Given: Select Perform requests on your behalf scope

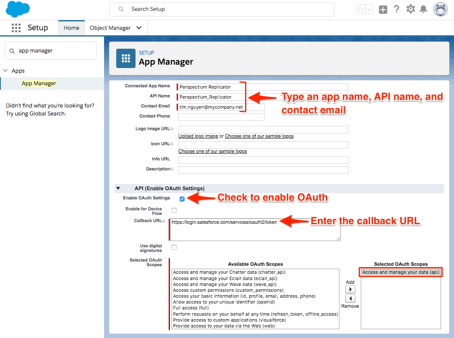Looking at the screenshot, I should pyautogui.click(x=256, y=314).
